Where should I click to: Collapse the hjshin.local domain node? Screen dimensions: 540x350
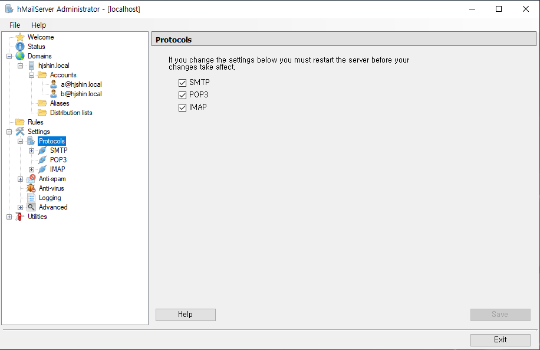(20, 66)
